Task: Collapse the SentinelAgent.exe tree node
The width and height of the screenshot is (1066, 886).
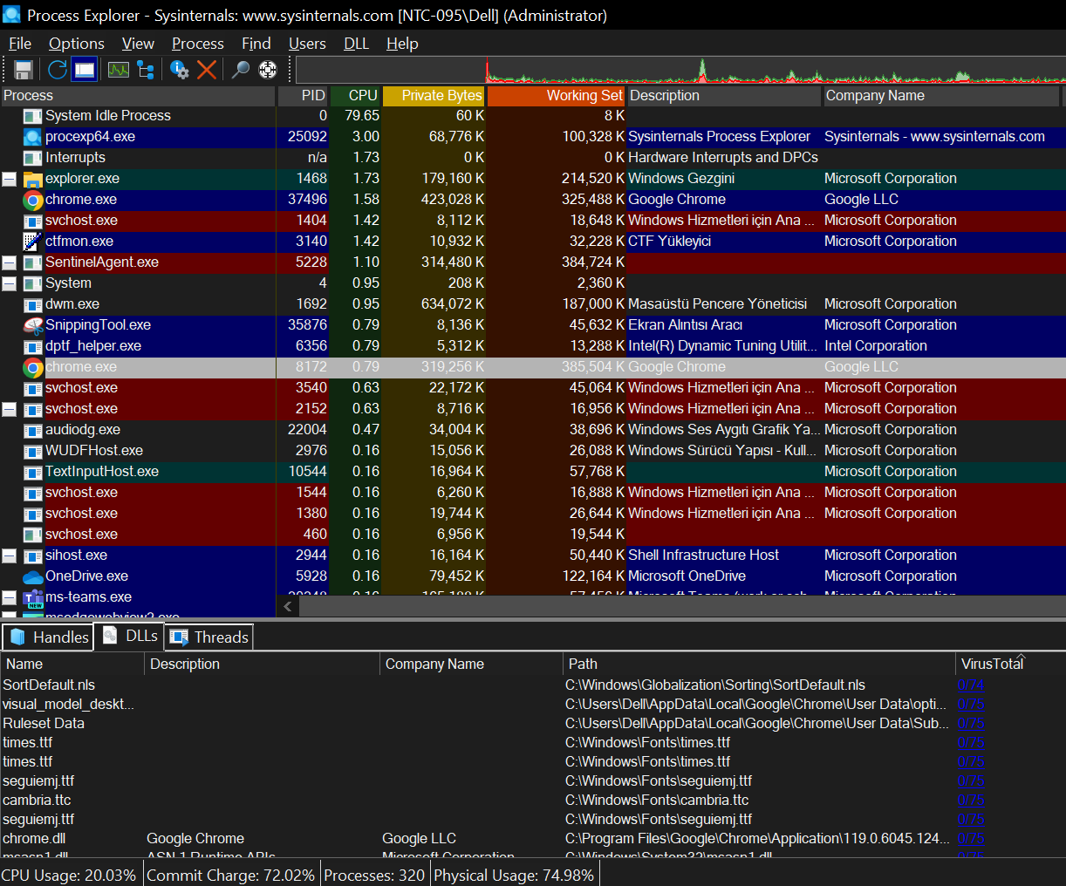Action: pyautogui.click(x=10, y=262)
